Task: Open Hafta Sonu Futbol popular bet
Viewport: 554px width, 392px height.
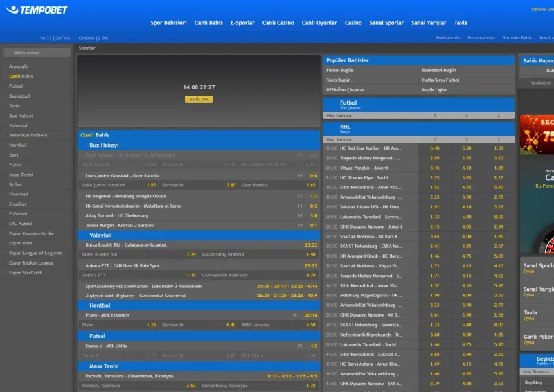Action: (440, 80)
